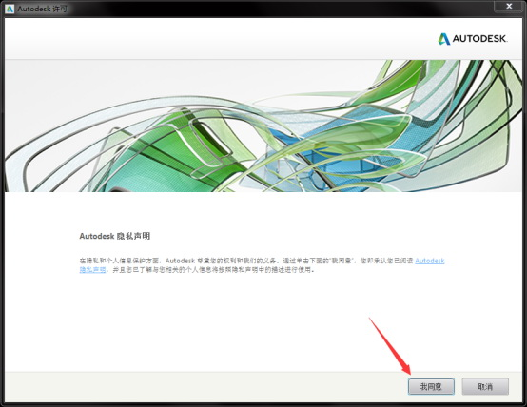
Task: Open the 隐私声明 link starting the second line
Action: click(93, 269)
